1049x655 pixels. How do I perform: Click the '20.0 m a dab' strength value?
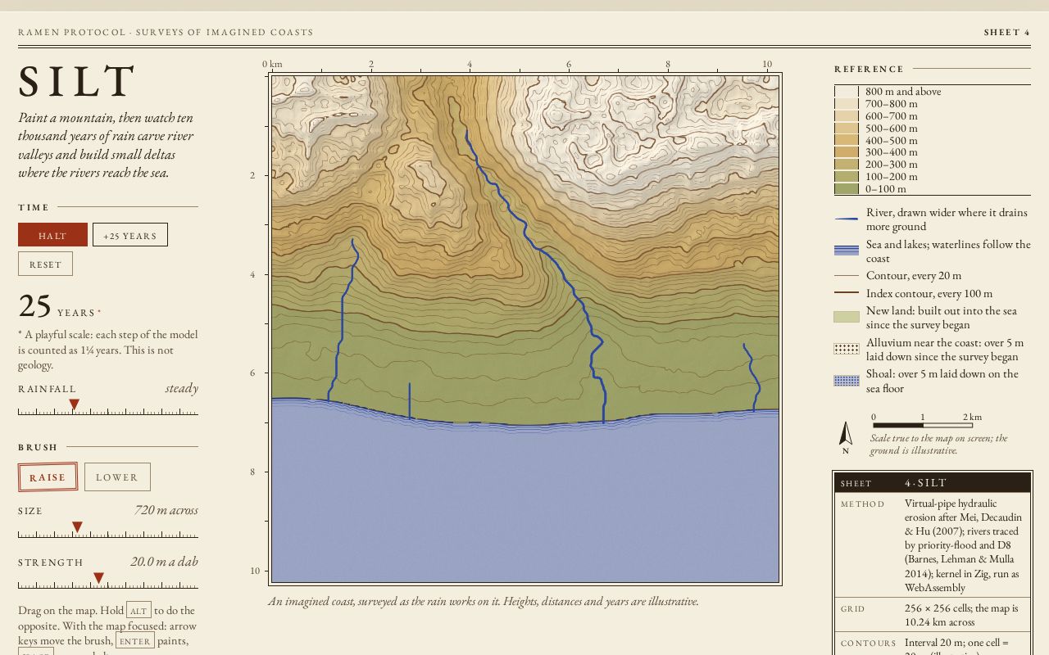164,562
